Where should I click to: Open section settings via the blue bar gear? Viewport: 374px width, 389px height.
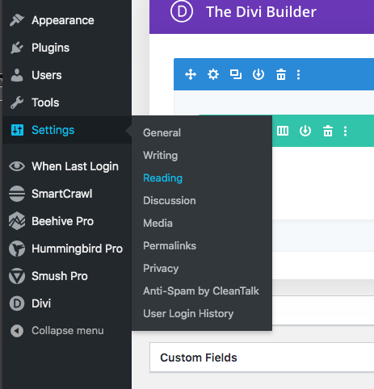coord(213,74)
